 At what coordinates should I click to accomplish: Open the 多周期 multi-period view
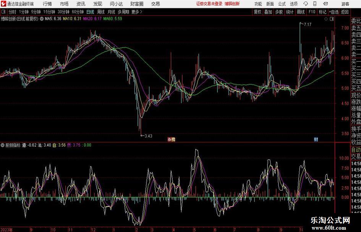coord(123,12)
